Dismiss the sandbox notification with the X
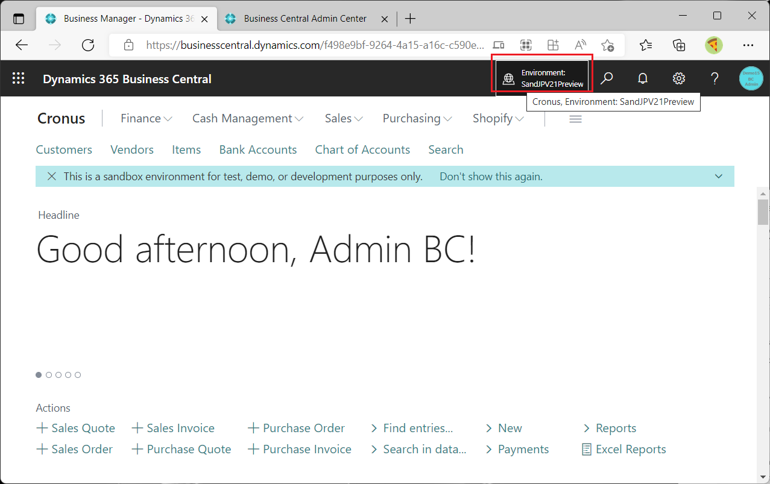This screenshot has width=770, height=484. 52,177
